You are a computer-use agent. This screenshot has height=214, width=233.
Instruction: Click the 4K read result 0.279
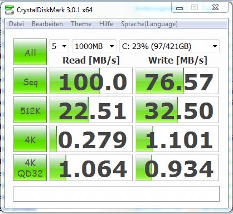(91, 139)
